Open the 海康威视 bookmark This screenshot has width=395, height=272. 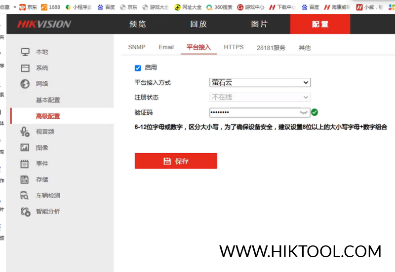[x=337, y=7]
